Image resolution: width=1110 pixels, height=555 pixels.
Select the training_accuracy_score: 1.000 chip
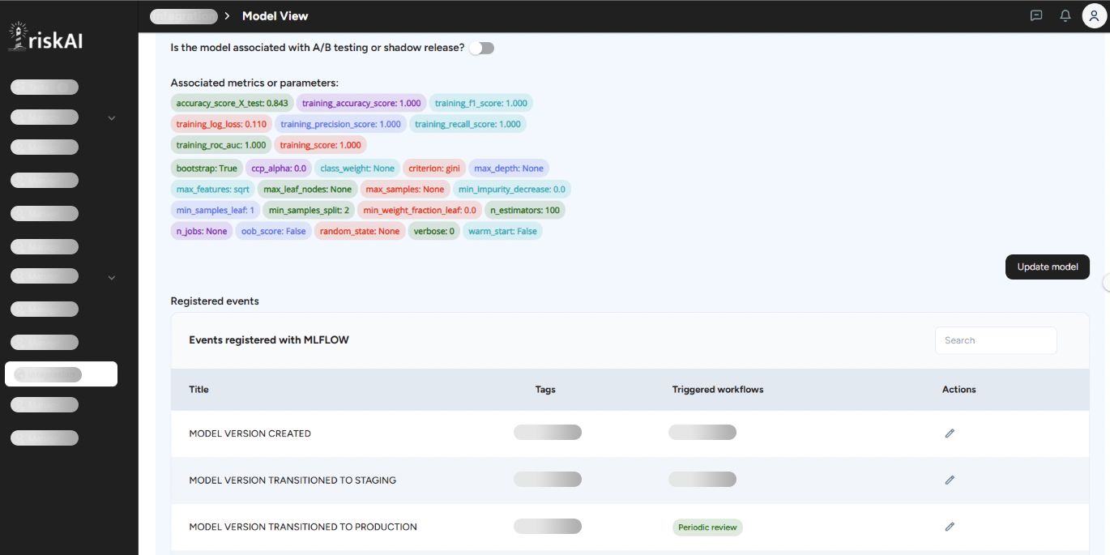[x=361, y=103]
